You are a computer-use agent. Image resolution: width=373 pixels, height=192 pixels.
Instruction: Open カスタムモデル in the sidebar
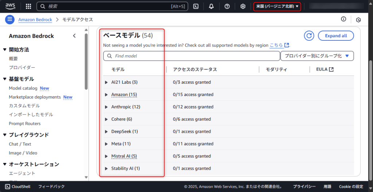24,106
